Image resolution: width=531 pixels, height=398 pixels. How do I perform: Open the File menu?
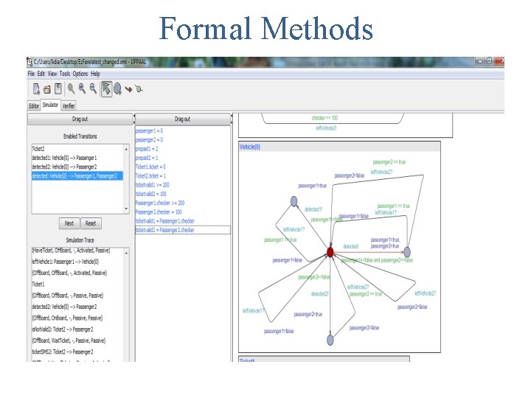click(31, 74)
